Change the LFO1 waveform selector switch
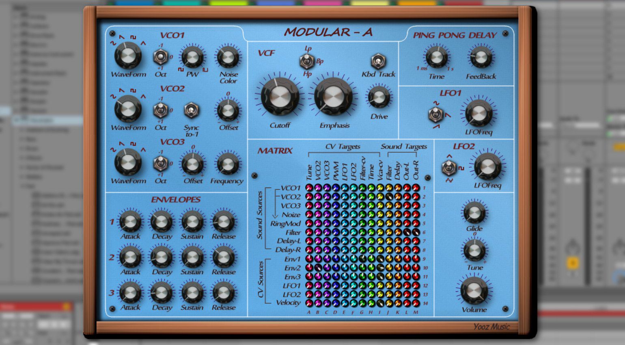 435,115
